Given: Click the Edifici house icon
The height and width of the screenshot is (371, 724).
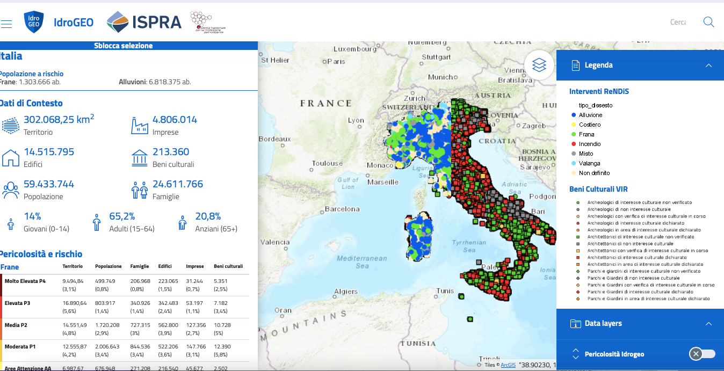Looking at the screenshot, I should (x=10, y=158).
